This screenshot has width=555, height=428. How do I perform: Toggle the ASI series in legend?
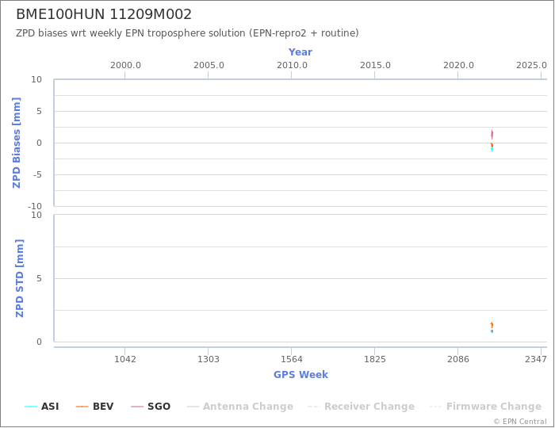[x=42, y=407]
